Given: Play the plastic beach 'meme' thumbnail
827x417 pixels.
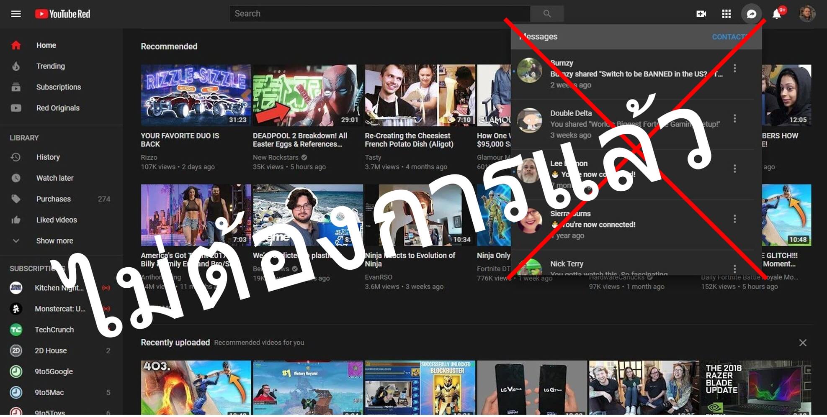Looking at the screenshot, I should coord(308,215).
